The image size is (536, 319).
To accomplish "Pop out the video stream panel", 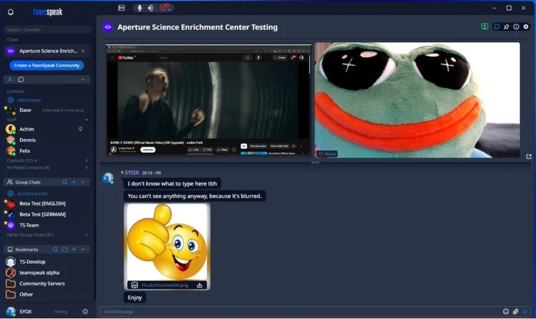I will 529,156.
